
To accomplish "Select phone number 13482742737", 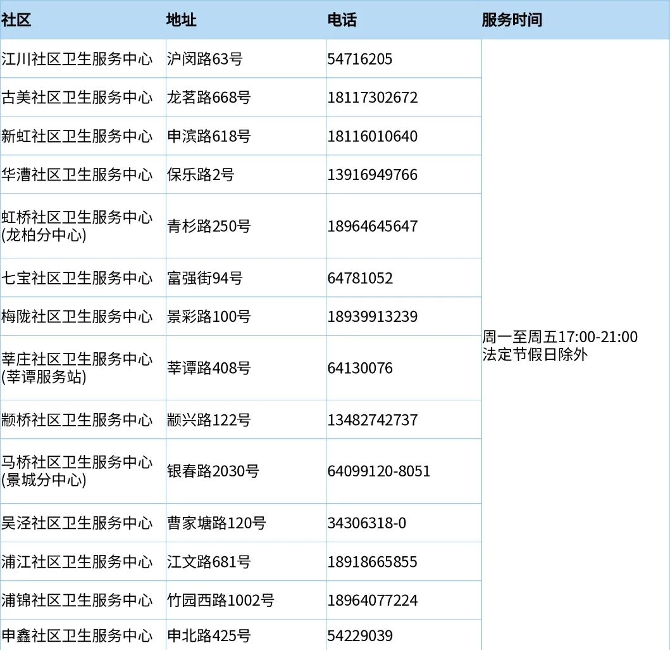I will [x=373, y=420].
